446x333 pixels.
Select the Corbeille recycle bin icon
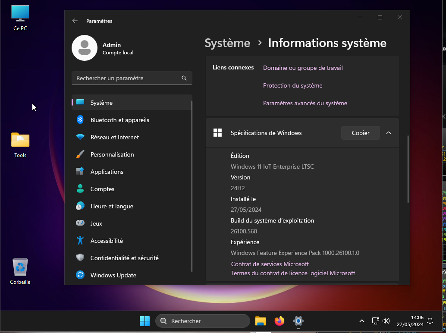tap(20, 271)
